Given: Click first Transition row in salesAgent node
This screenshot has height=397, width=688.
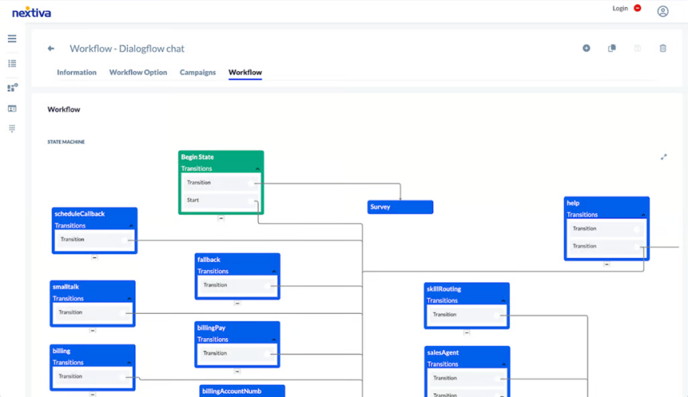Looking at the screenshot, I should pyautogui.click(x=467, y=378).
